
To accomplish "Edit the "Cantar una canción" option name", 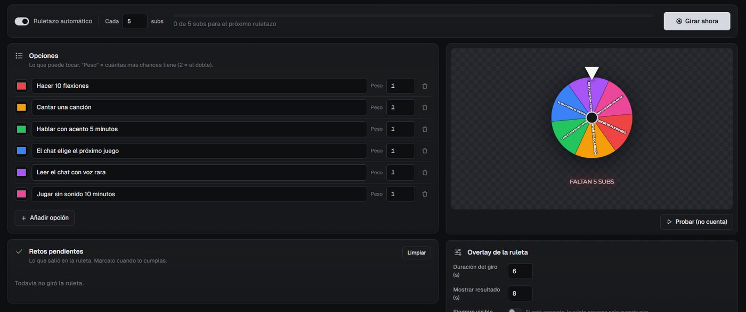I will point(199,107).
